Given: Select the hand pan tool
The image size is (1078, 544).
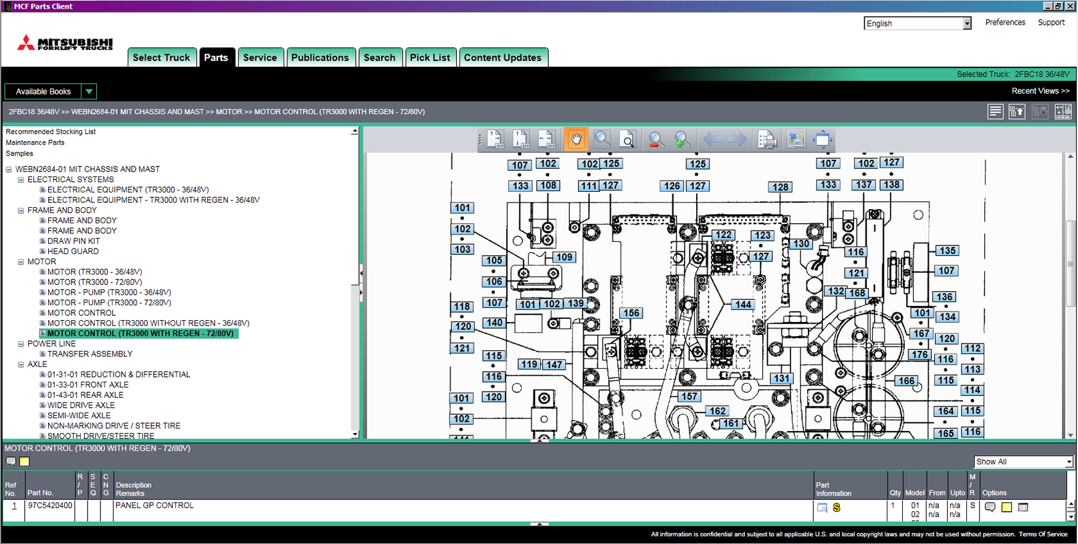Looking at the screenshot, I should (x=575, y=139).
